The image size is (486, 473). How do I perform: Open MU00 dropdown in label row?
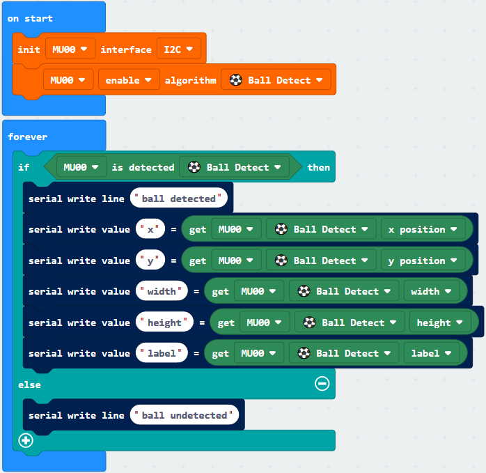[x=259, y=353]
